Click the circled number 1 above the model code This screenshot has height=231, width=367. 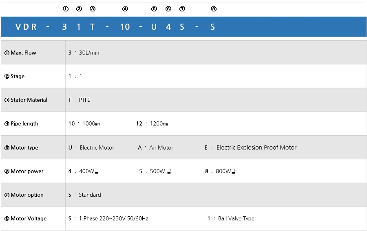(x=66, y=9)
